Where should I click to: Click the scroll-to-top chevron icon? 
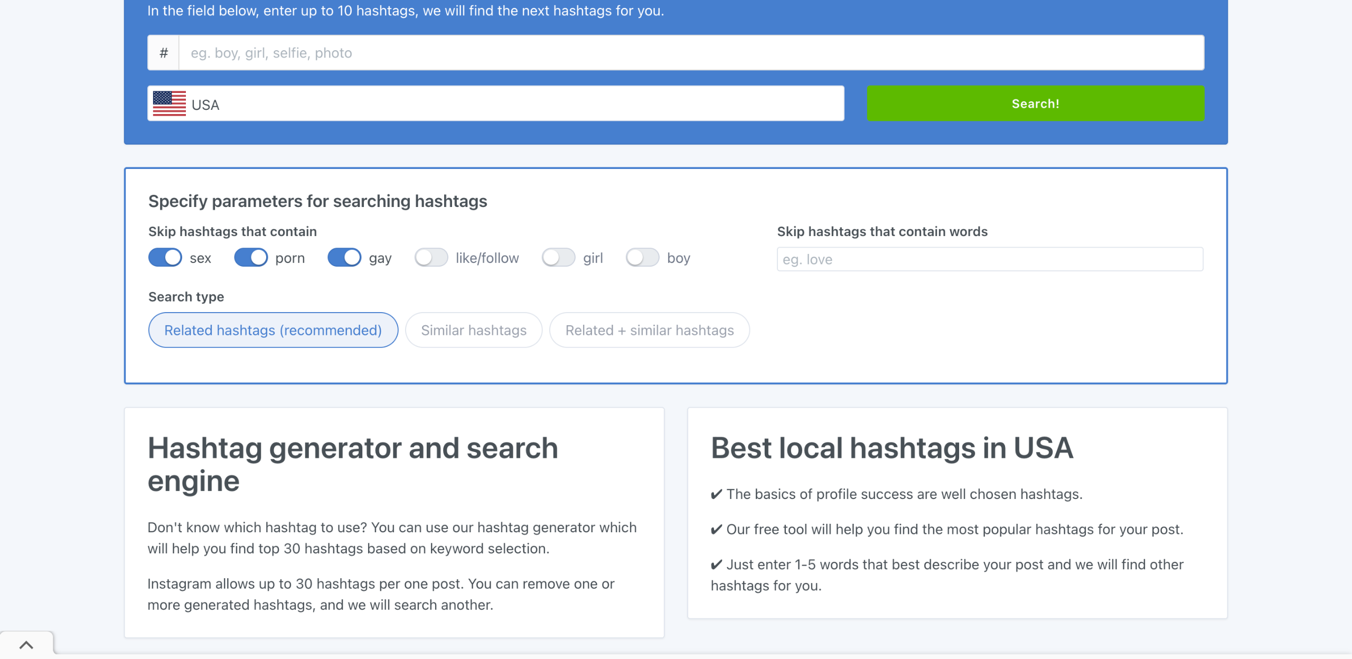[x=26, y=645]
